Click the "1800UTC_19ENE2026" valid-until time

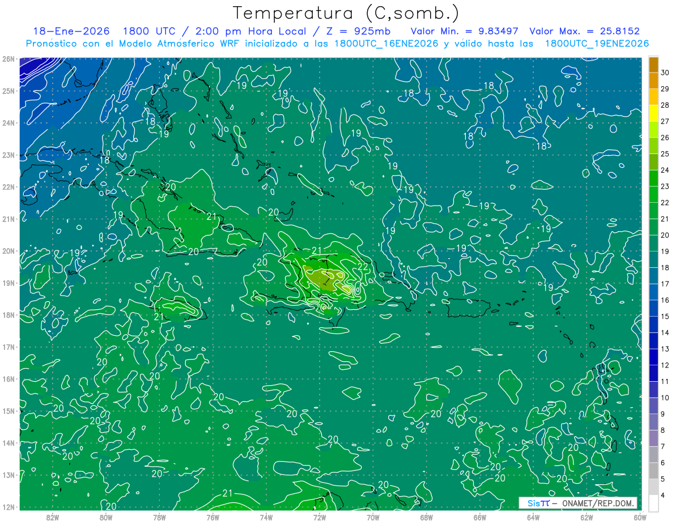597,44
